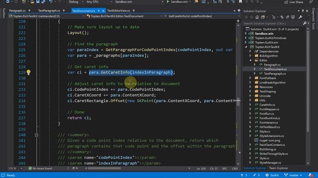318x178 pixels.
Task: Select StyleManager.cs in Solution Explorer
Action: (270, 163)
